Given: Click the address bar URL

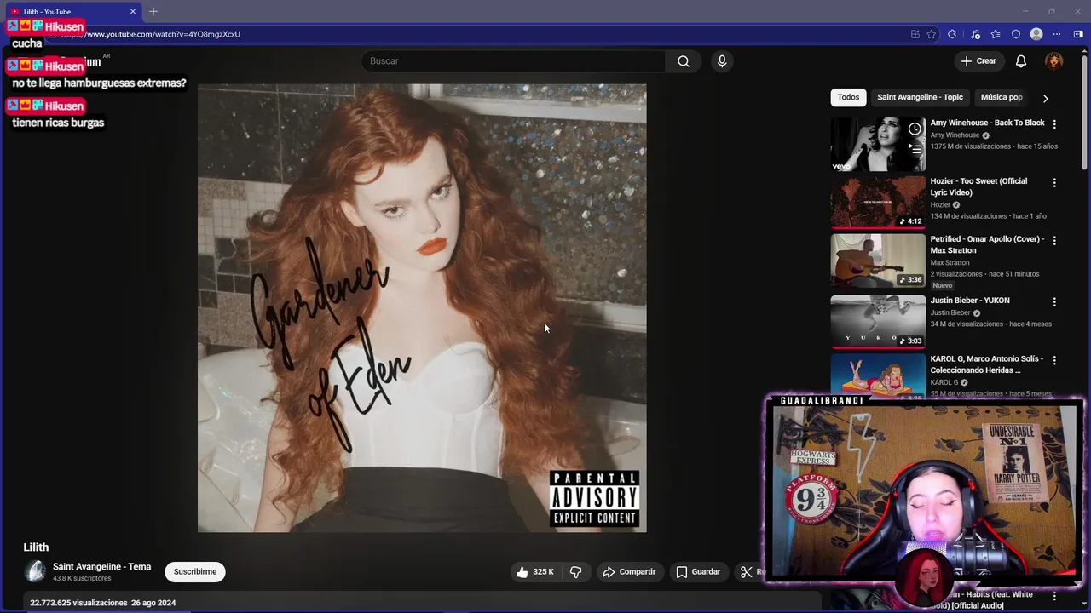Looking at the screenshot, I should (x=153, y=34).
